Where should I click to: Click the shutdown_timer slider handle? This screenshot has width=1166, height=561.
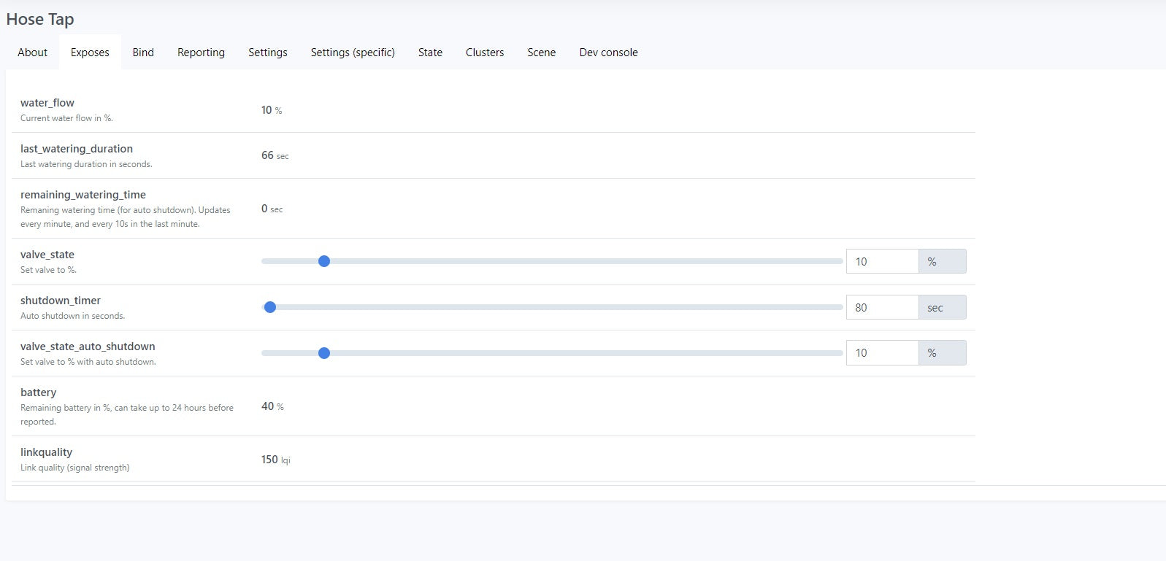tap(270, 307)
